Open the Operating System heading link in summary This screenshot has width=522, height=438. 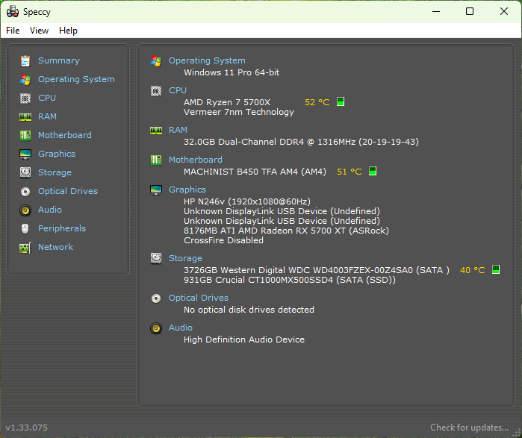207,60
